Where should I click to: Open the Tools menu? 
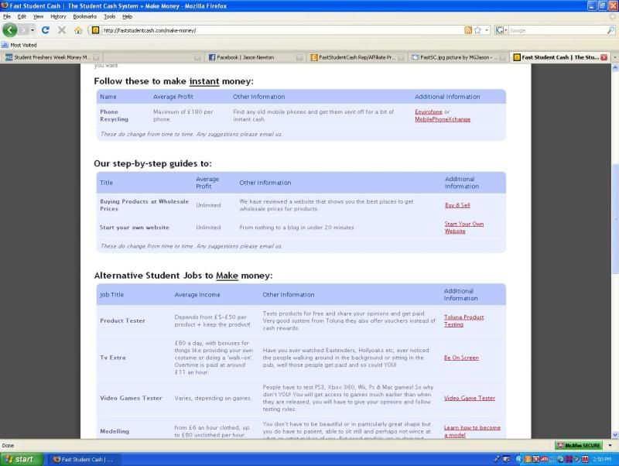tap(110, 16)
